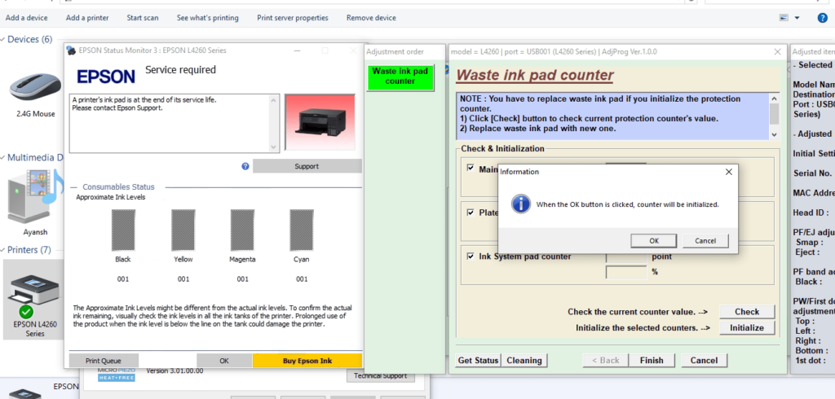Screen dimensions: 835x399
Task: Click the Support button in Status Monitor
Action: tap(307, 166)
